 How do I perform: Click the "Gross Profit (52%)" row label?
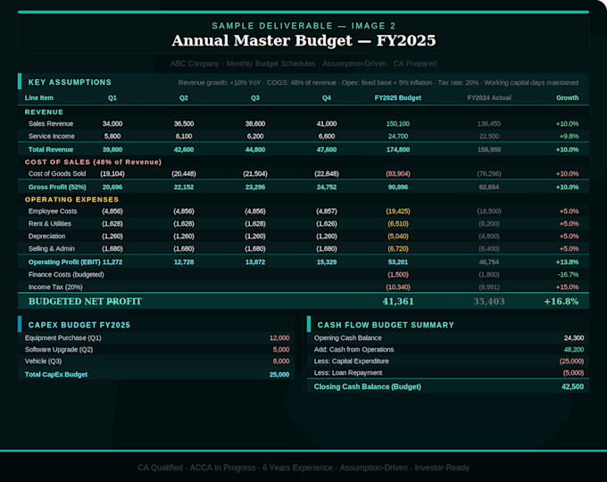pyautogui.click(x=57, y=187)
